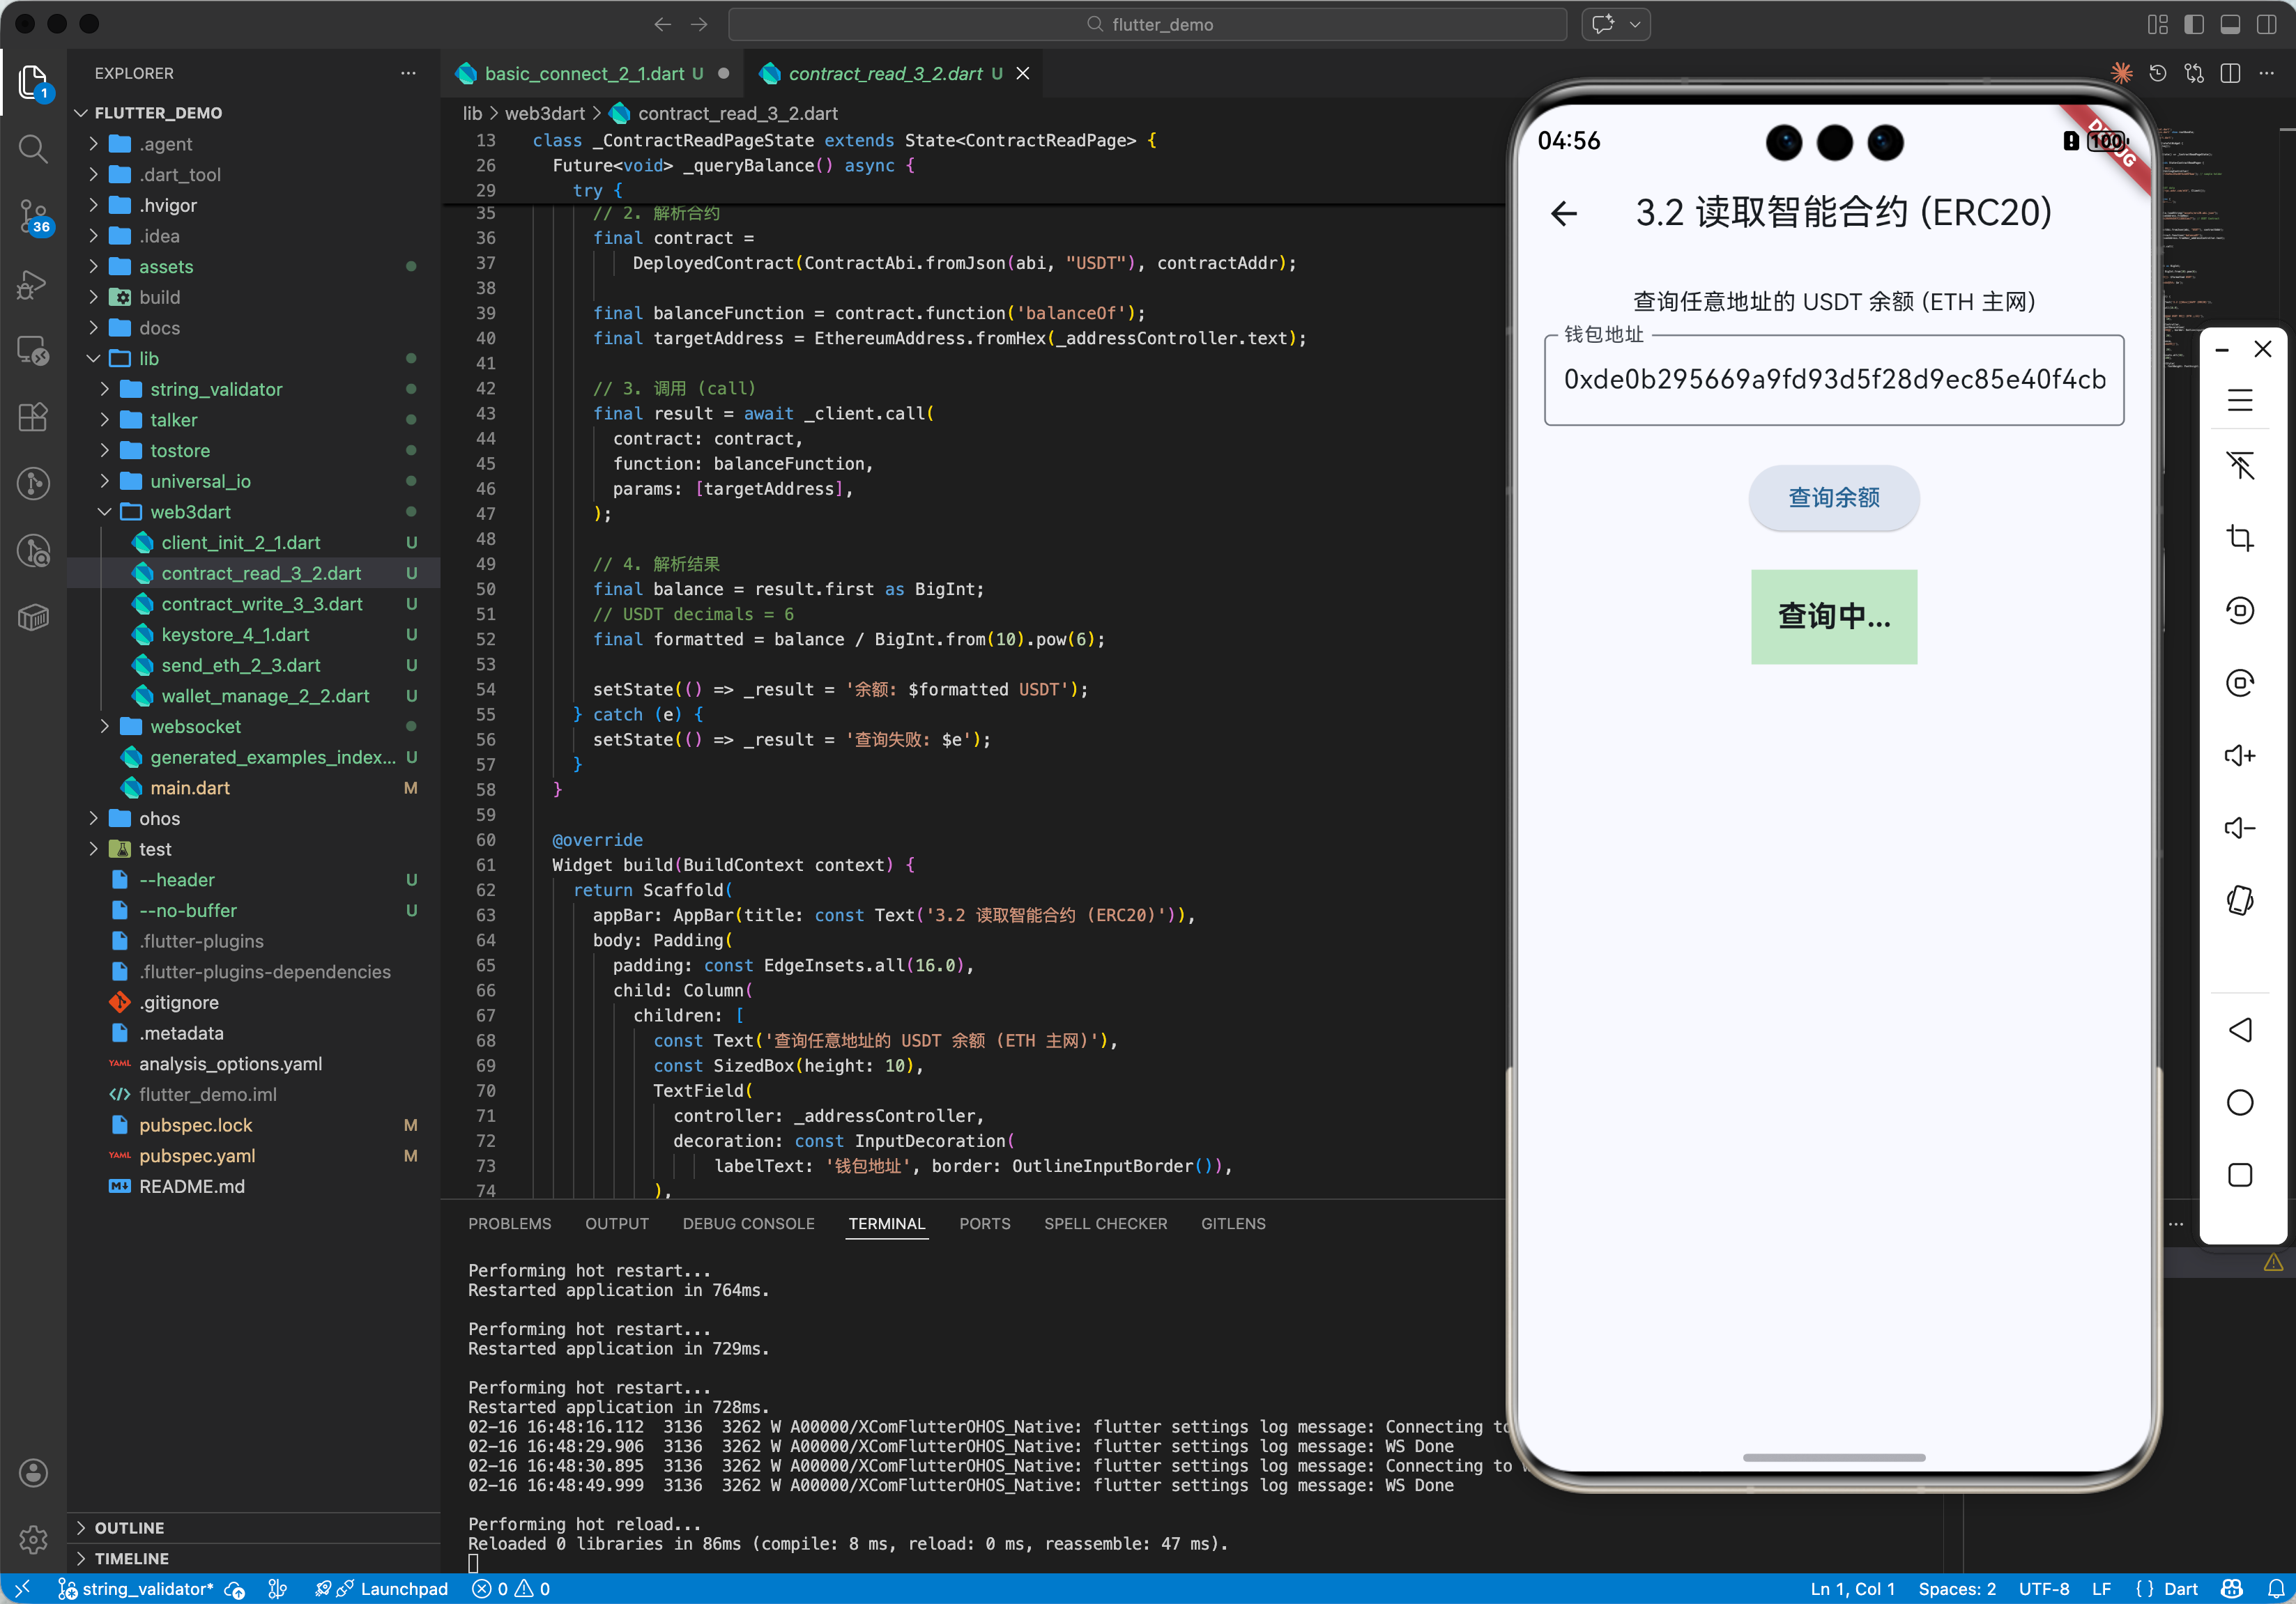Switch to the DEBUG CONSOLE tab
This screenshot has height=1604, width=2296.
748,1224
